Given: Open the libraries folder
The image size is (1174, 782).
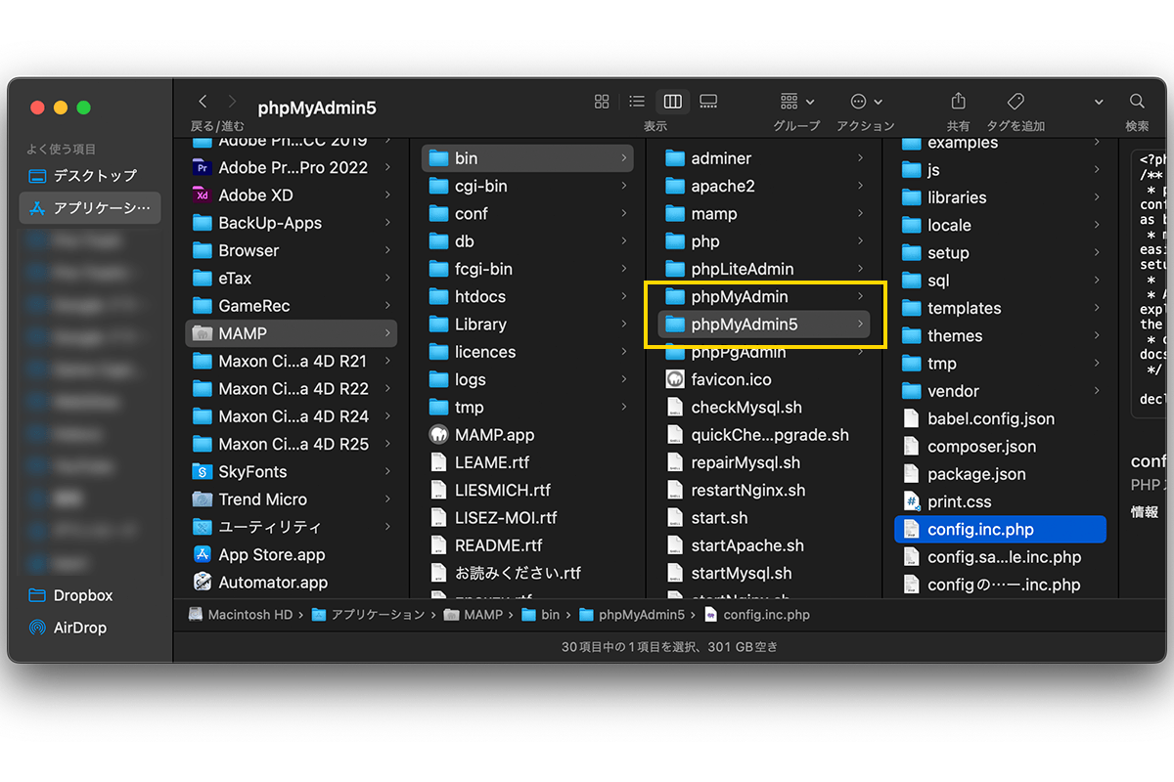Looking at the screenshot, I should (x=1001, y=197).
